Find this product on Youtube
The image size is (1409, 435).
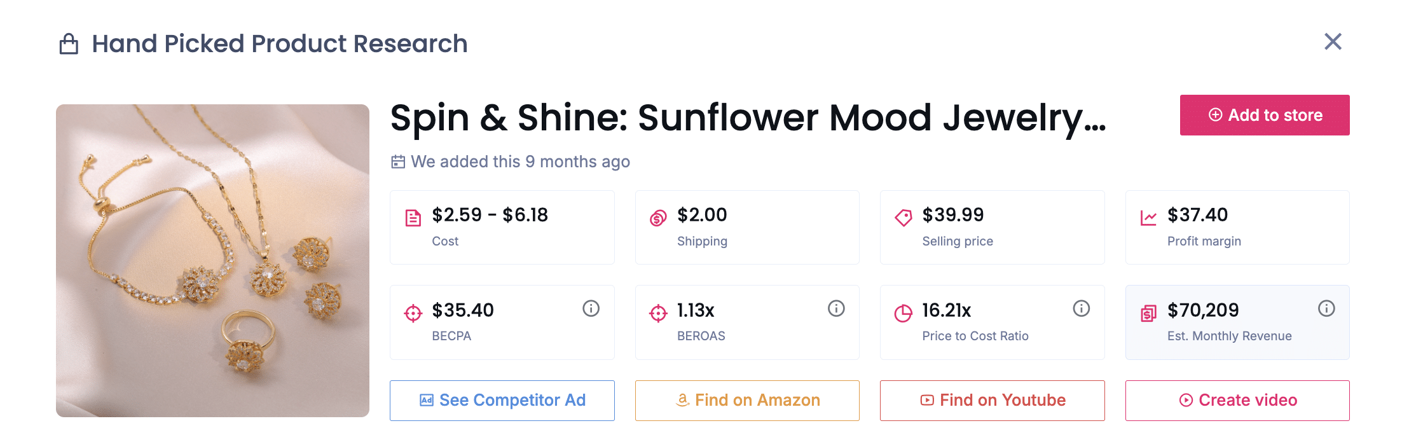tap(992, 400)
